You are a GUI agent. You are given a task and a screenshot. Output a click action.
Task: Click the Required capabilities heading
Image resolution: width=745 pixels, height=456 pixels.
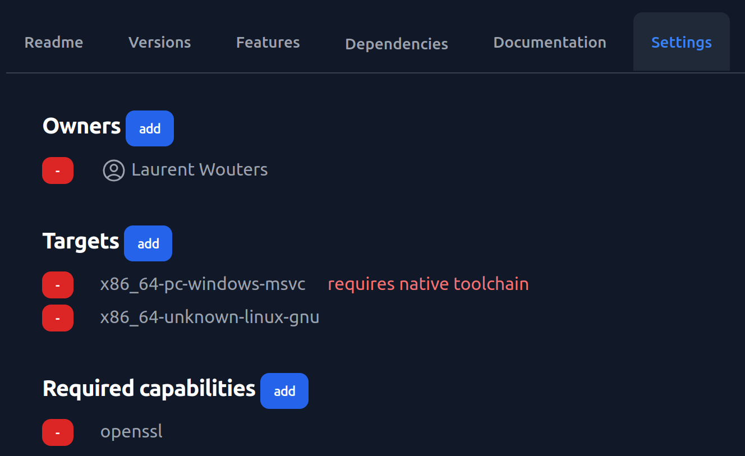click(x=149, y=389)
